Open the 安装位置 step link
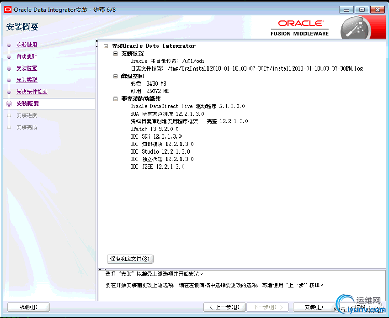 click(x=27, y=68)
